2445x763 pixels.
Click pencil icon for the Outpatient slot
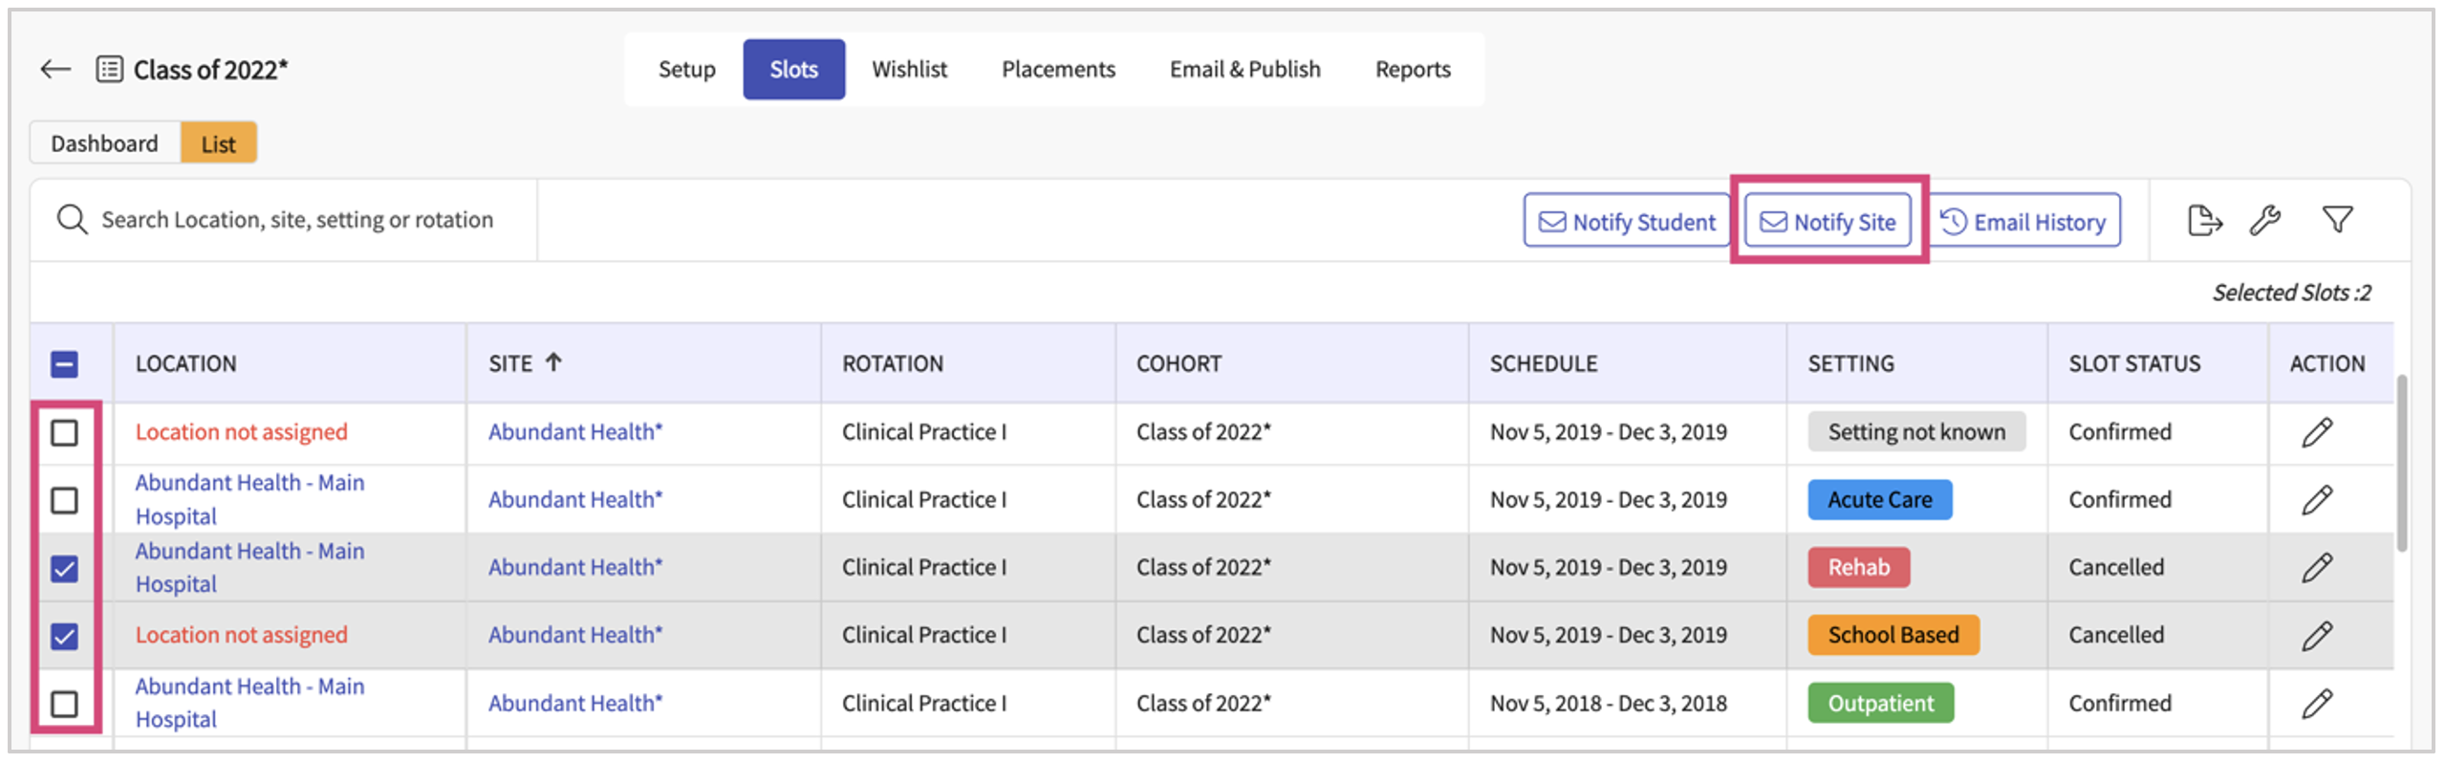(x=2317, y=704)
